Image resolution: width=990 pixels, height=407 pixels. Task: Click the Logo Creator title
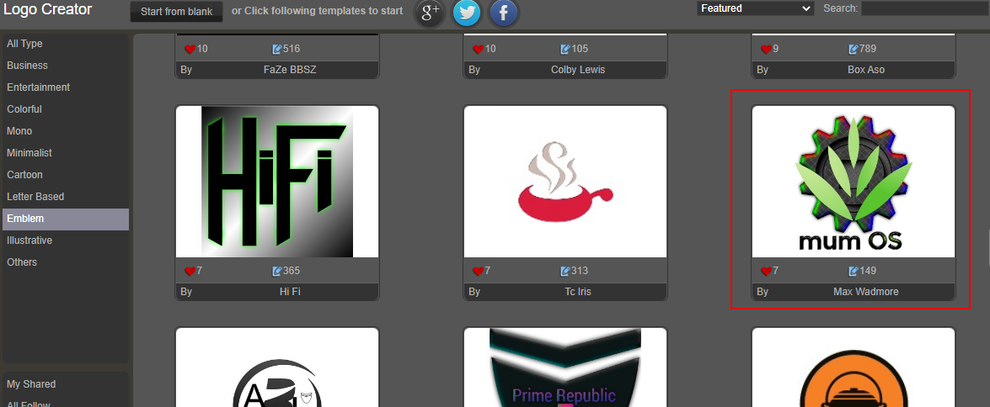pyautogui.click(x=47, y=9)
